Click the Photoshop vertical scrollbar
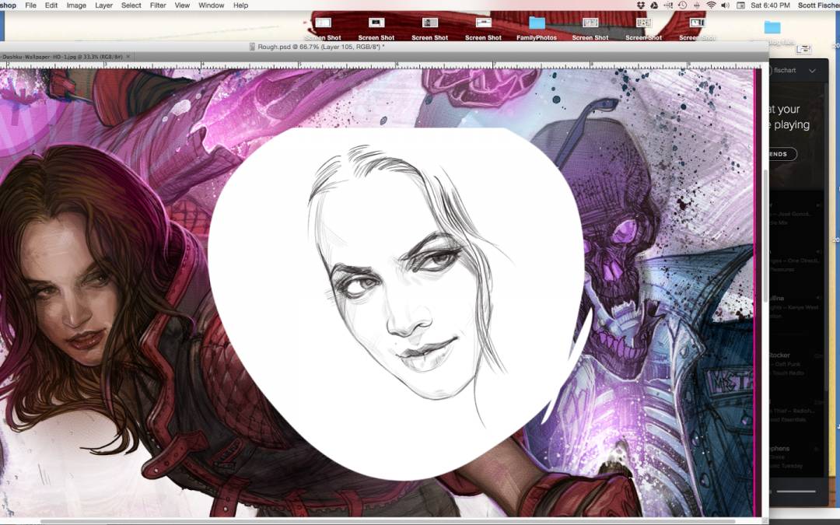The height and width of the screenshot is (525, 840). coord(765,236)
